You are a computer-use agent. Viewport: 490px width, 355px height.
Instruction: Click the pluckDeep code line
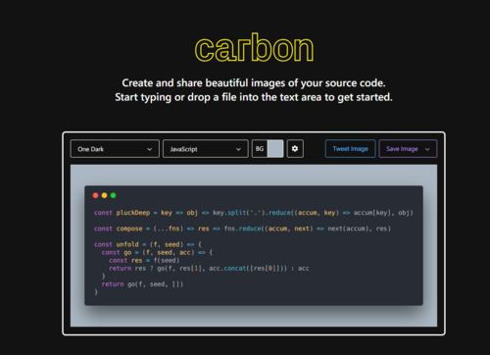(x=254, y=213)
